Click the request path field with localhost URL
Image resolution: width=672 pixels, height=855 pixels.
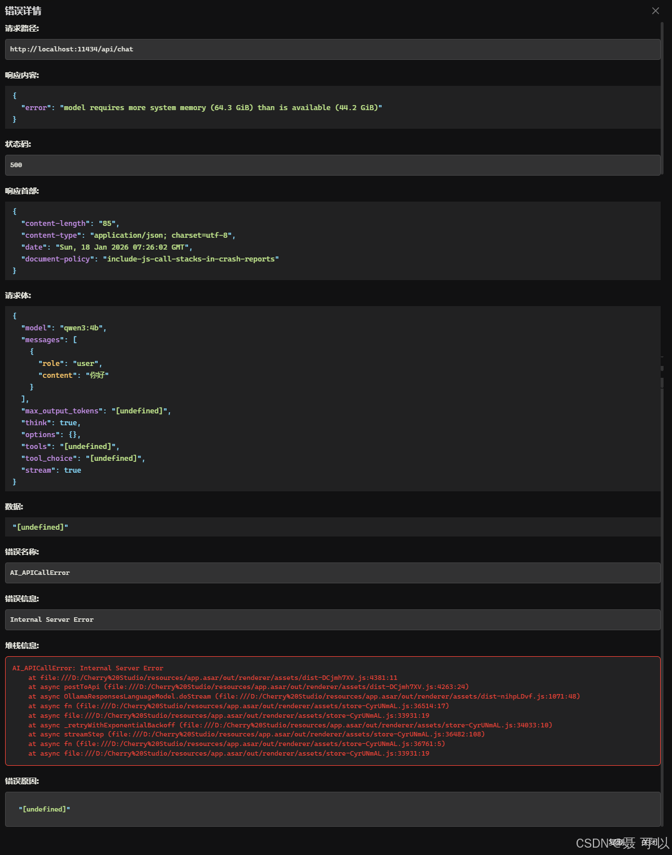(x=333, y=49)
